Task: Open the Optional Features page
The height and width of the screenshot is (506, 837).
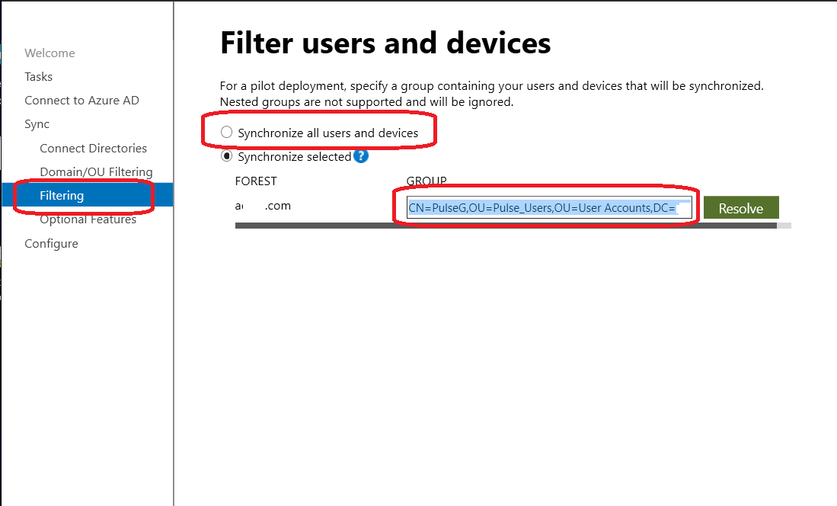Action: [89, 219]
